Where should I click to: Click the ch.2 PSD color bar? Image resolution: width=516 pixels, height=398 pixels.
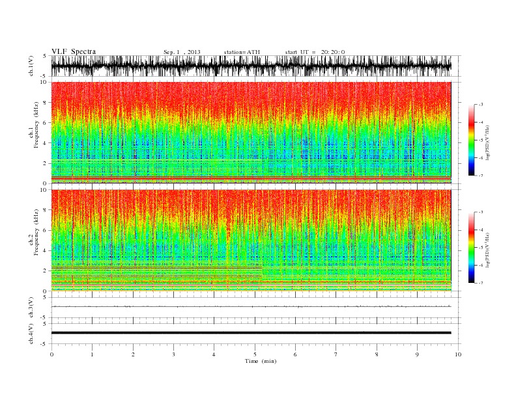[x=471, y=248]
